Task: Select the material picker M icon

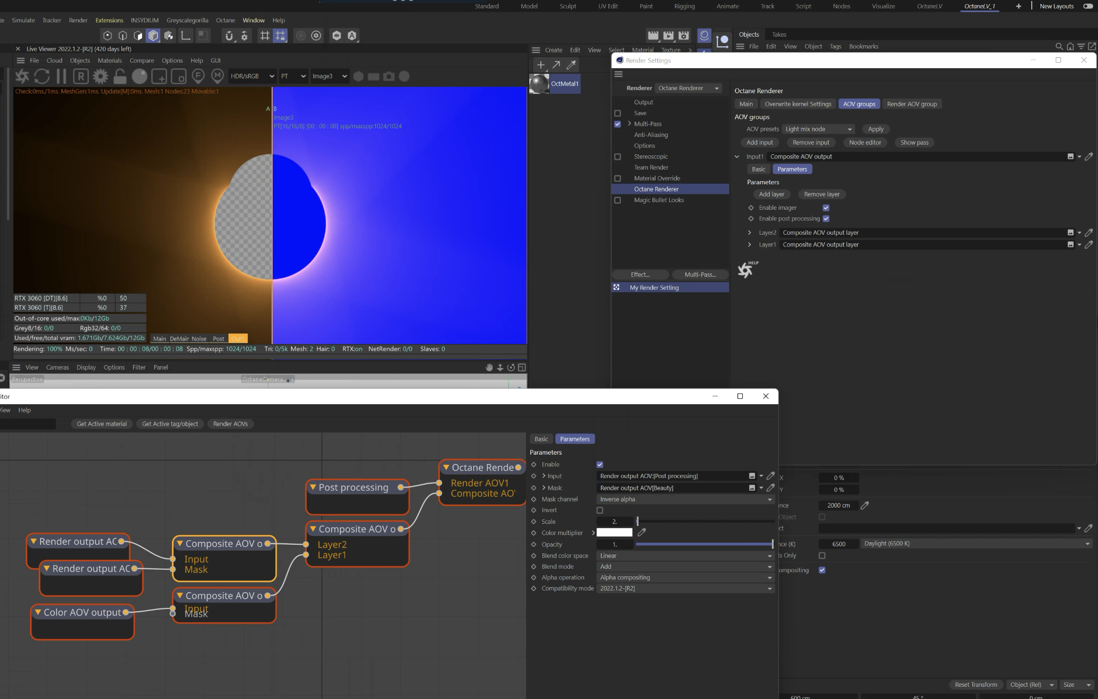Action: tap(217, 76)
